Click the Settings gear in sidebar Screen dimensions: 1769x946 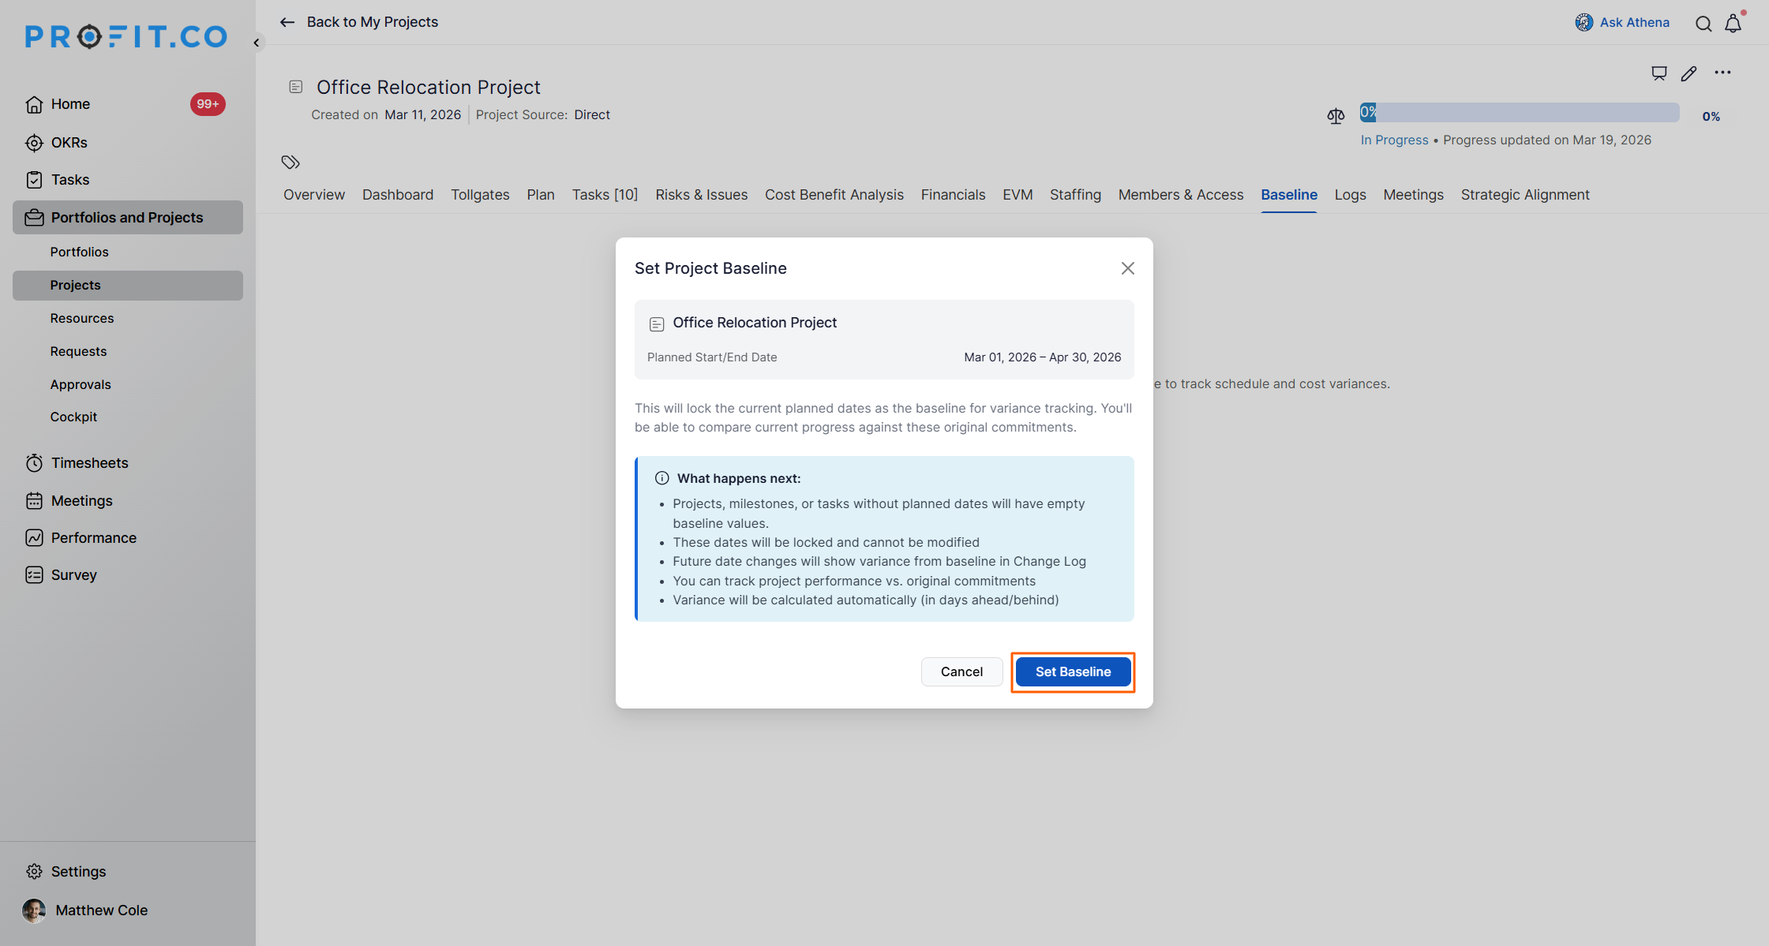[x=35, y=871]
